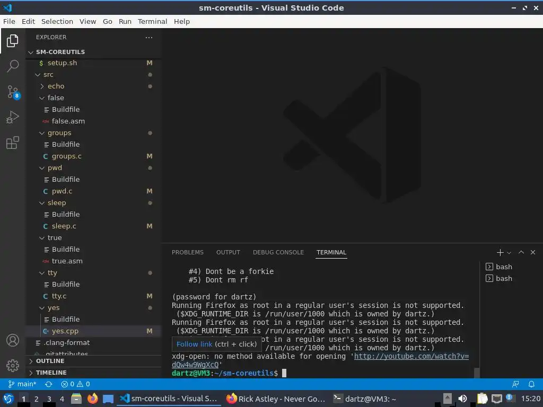543x407 pixels.
Task: Open the volume control in tray
Action: pos(462,399)
